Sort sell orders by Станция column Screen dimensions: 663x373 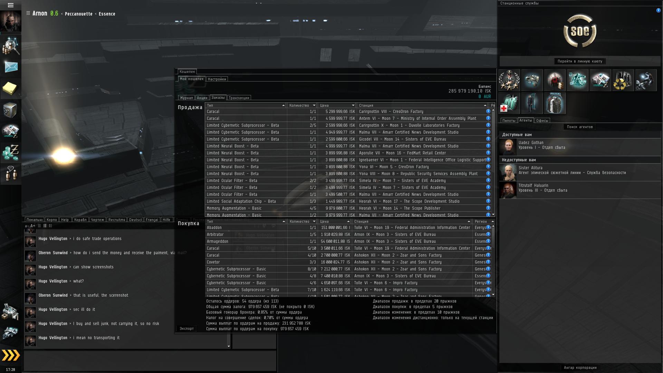[x=422, y=105]
